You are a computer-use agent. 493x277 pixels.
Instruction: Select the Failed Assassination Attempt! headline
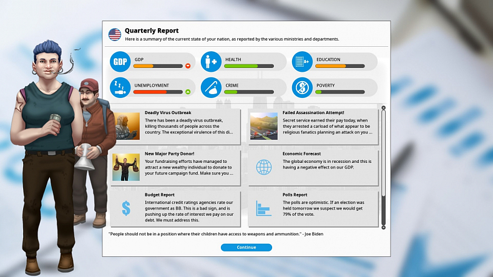[313, 112]
